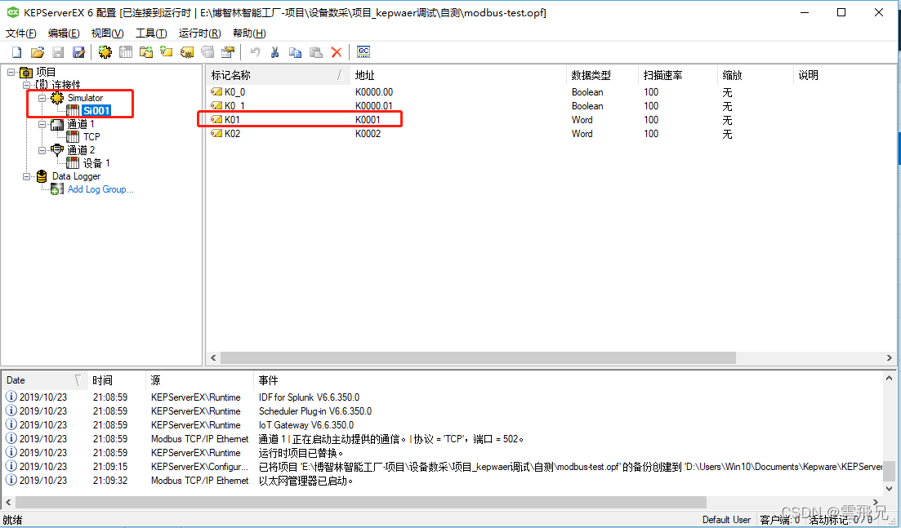Screen dimensions: 901x528
Task: Open the 编辑(E) menu
Action: pyautogui.click(x=64, y=33)
